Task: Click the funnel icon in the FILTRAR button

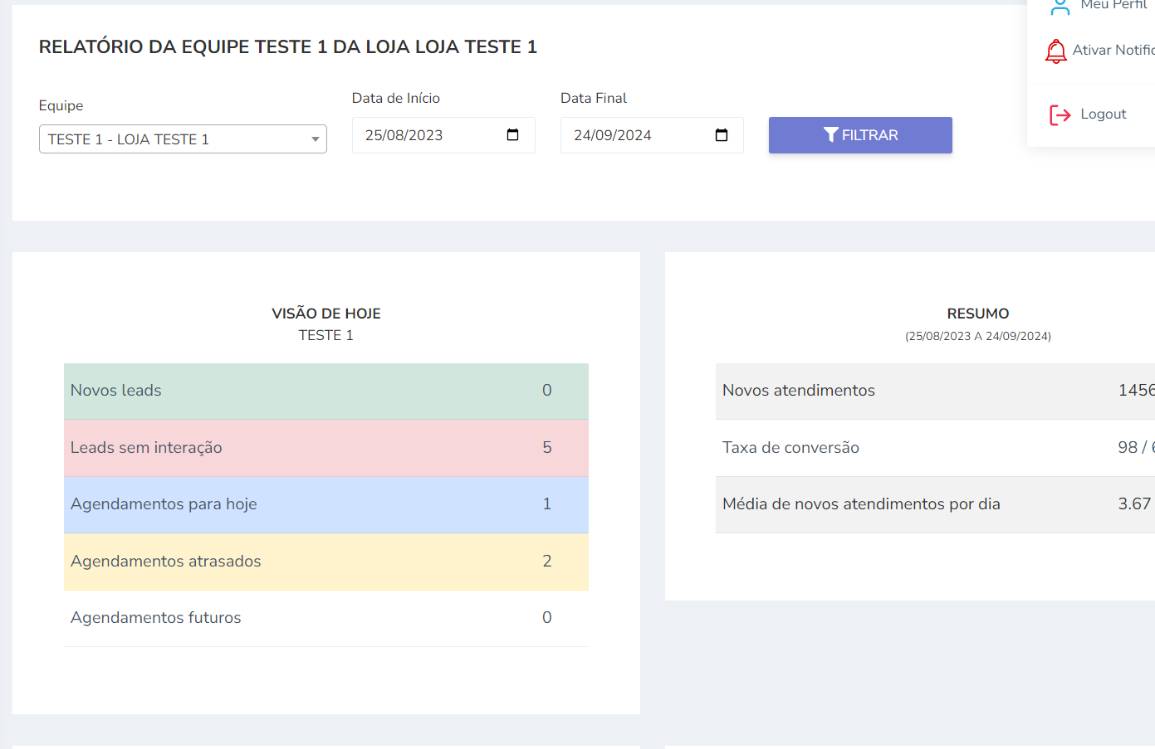Action: click(830, 135)
